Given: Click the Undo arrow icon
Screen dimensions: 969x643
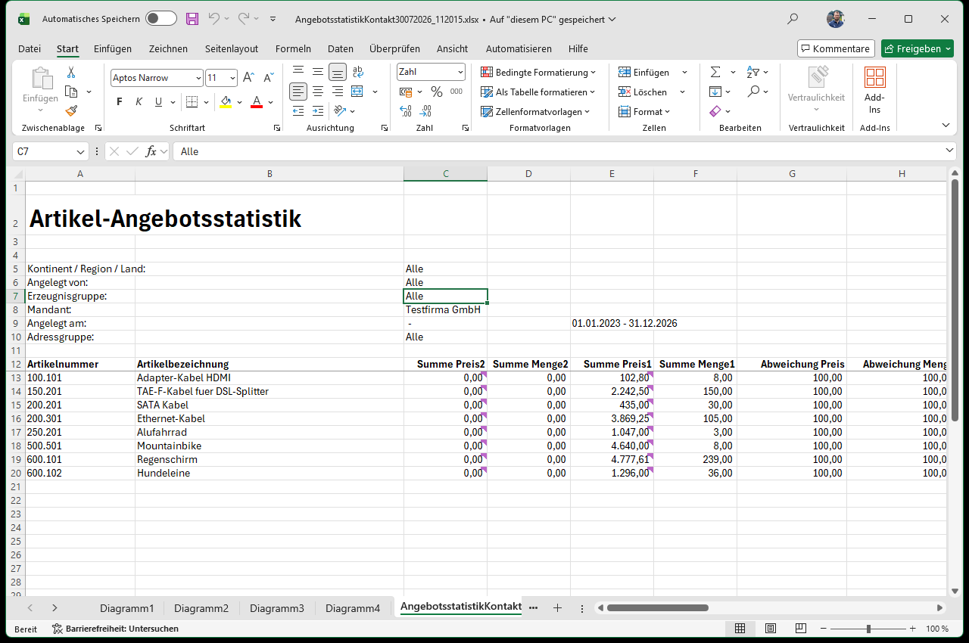Looking at the screenshot, I should point(214,19).
